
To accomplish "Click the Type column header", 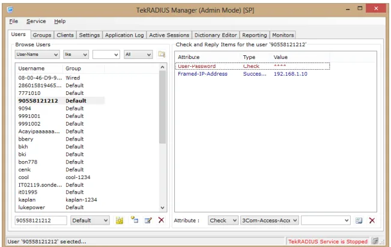I will click(256, 57).
